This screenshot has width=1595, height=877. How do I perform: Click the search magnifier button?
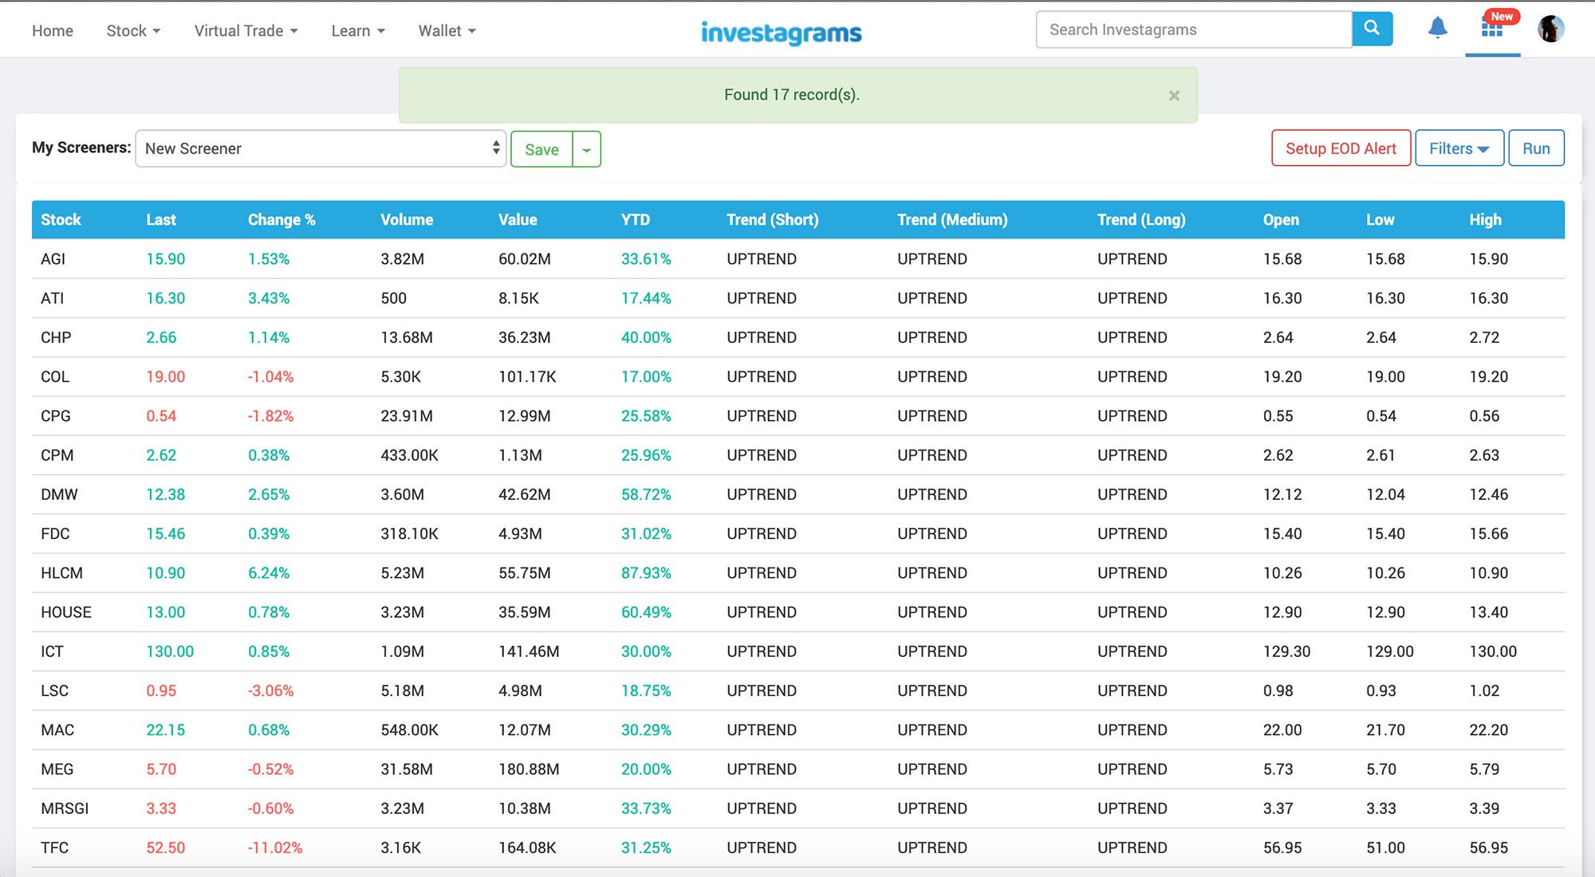coord(1372,29)
